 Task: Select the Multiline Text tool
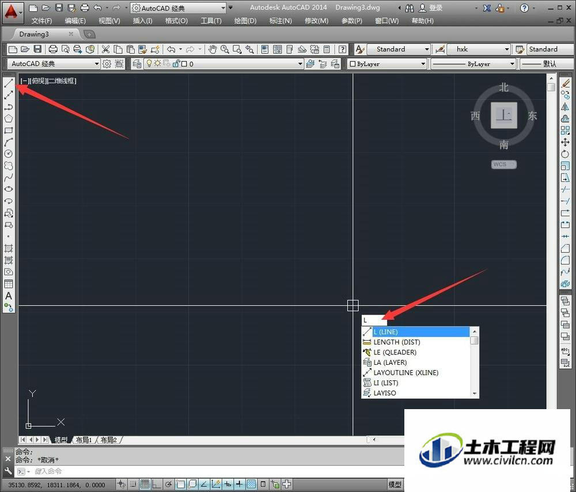[9, 296]
